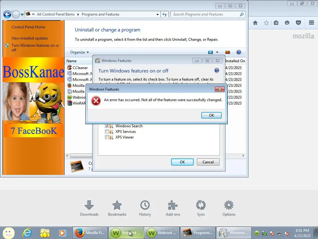
Task: Open the Firefox hamburger menu
Action: (x=311, y=23)
